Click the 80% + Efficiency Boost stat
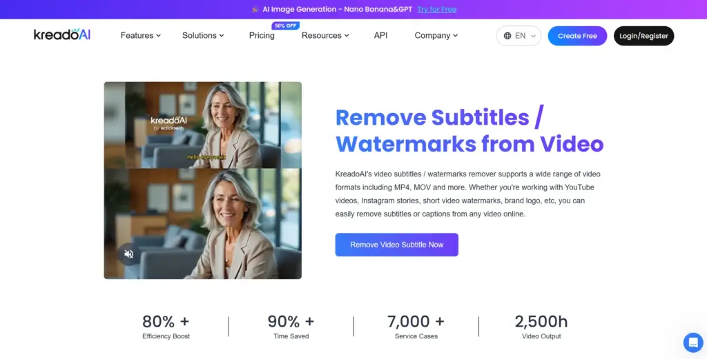 pos(166,327)
